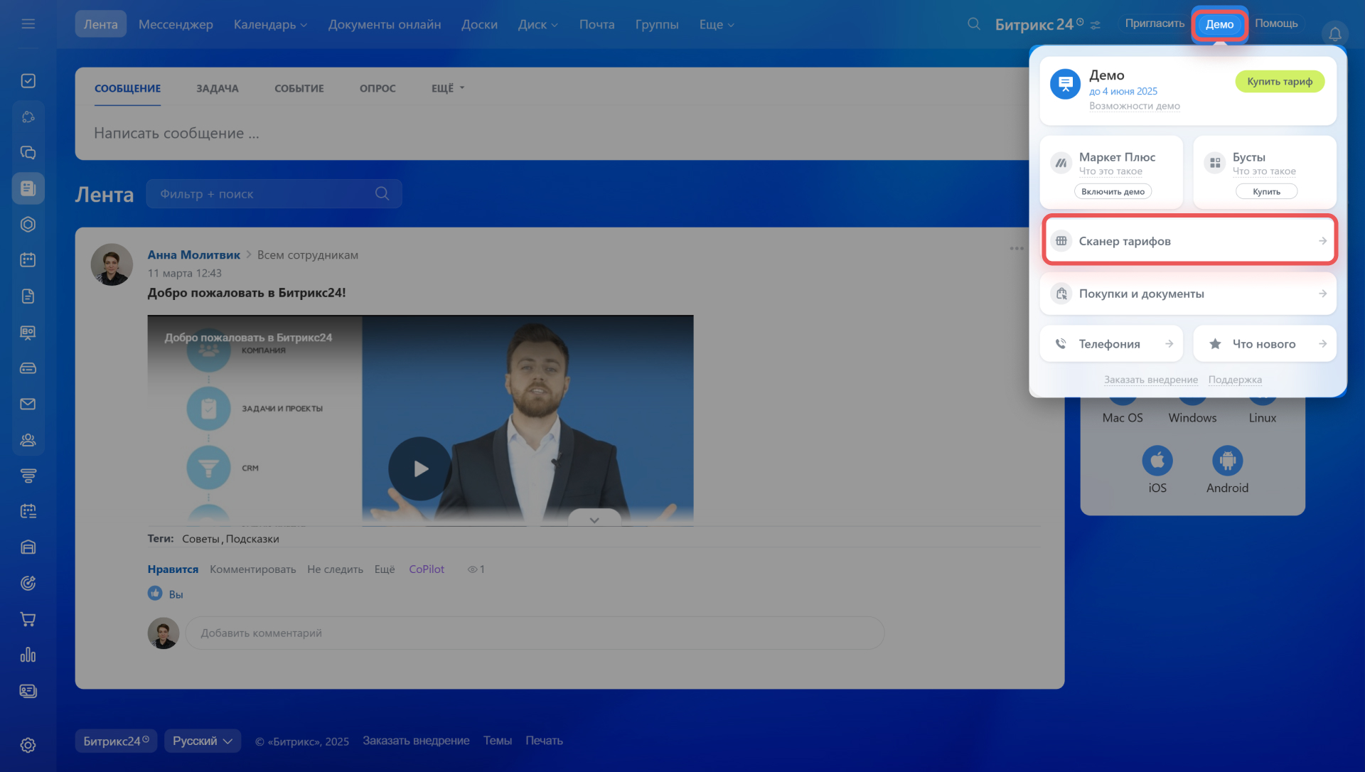This screenshot has width=1365, height=772.
Task: Play the welcome video
Action: [420, 468]
